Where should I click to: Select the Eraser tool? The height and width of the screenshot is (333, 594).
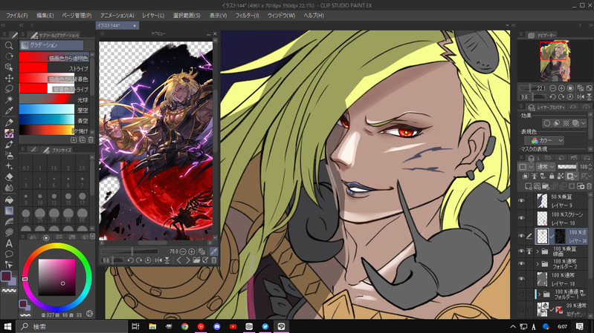coord(9,177)
